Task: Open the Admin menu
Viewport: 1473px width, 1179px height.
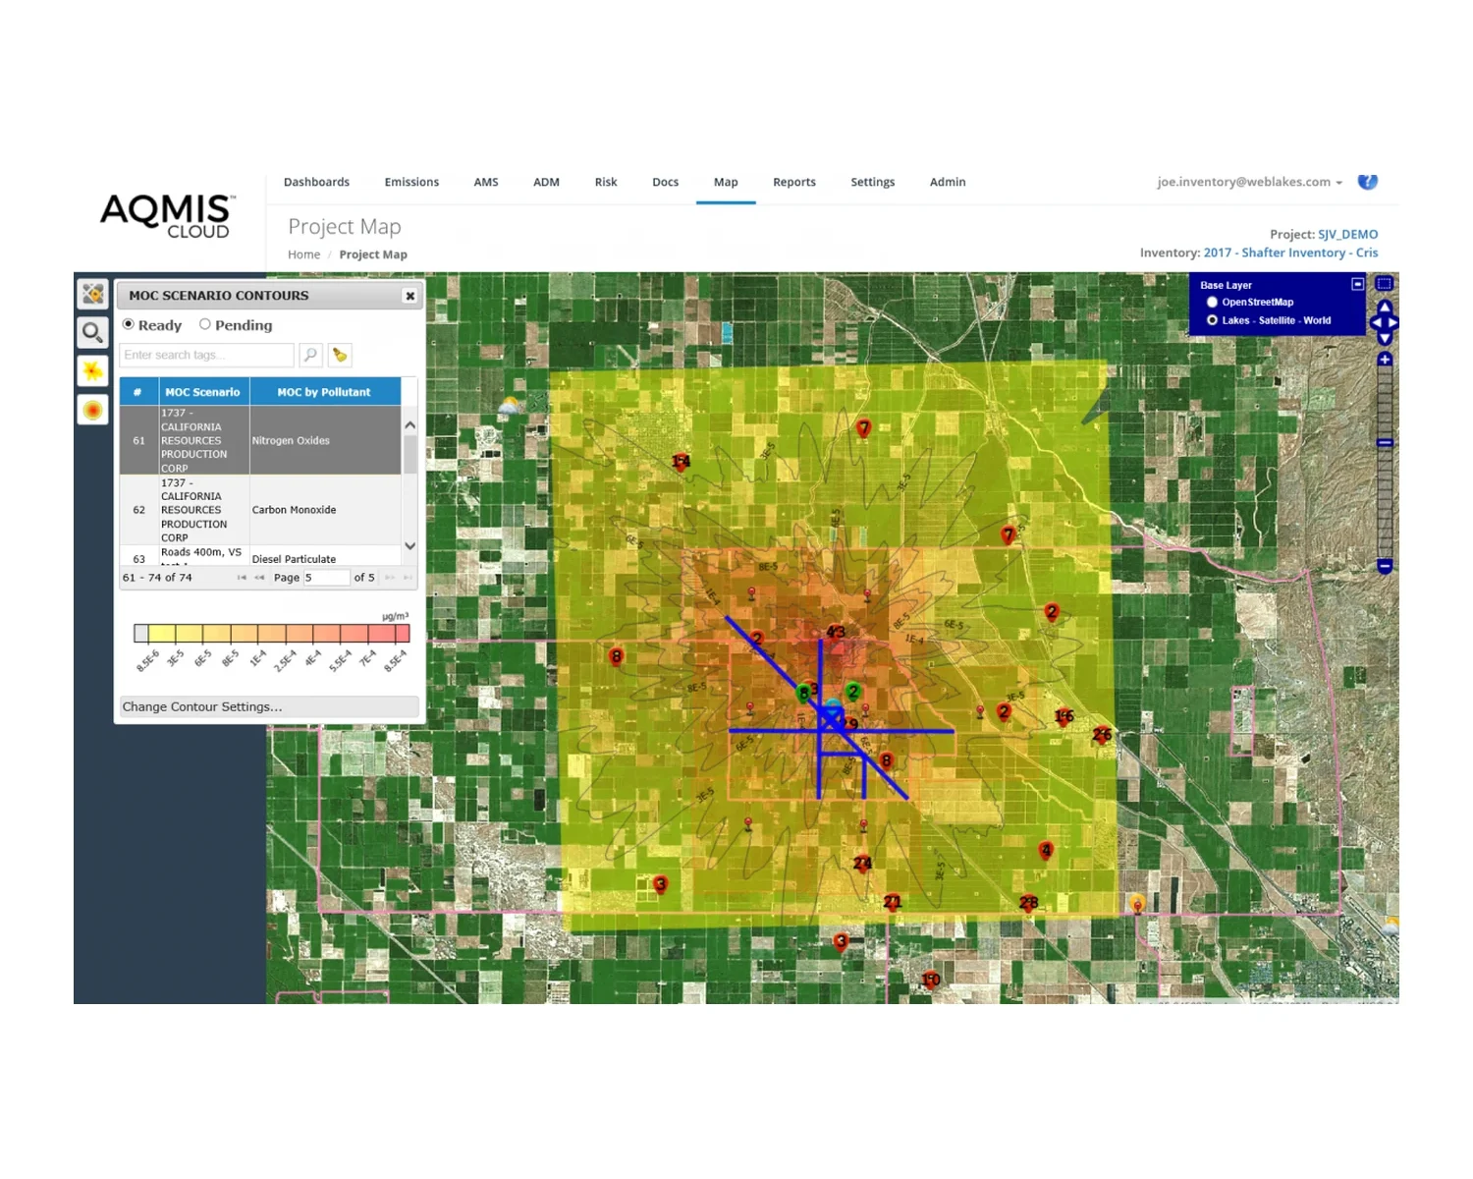Action: click(948, 182)
